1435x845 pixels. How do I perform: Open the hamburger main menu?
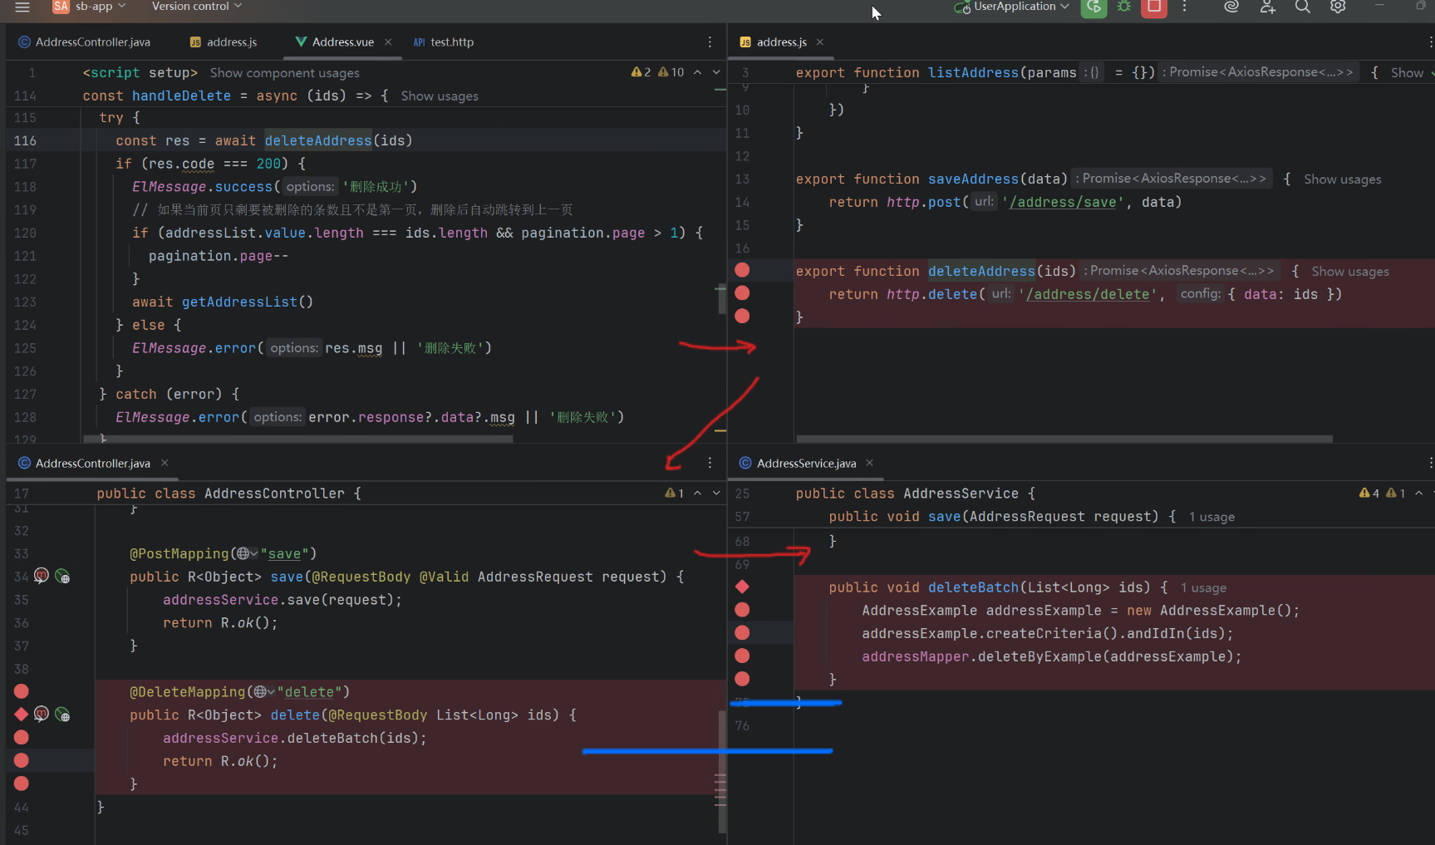pos(22,7)
